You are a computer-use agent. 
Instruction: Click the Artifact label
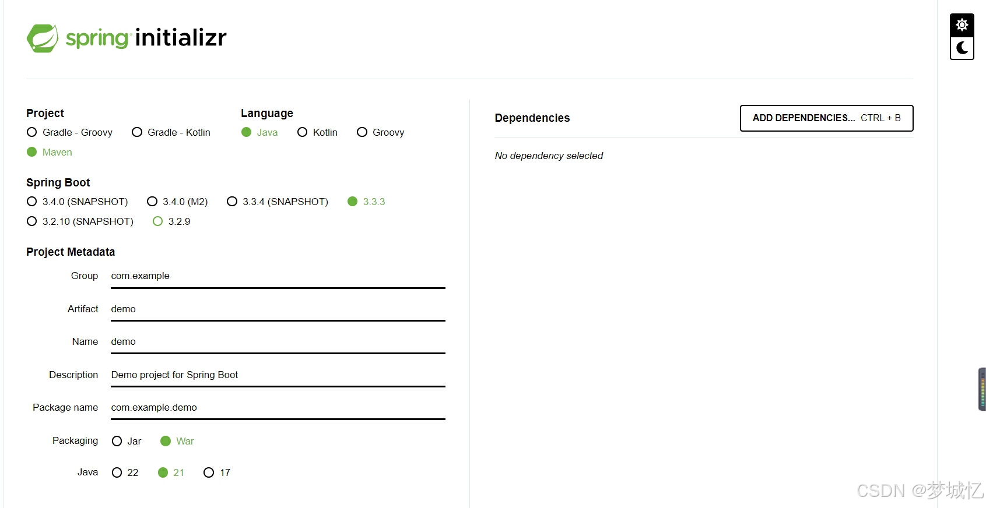click(83, 309)
